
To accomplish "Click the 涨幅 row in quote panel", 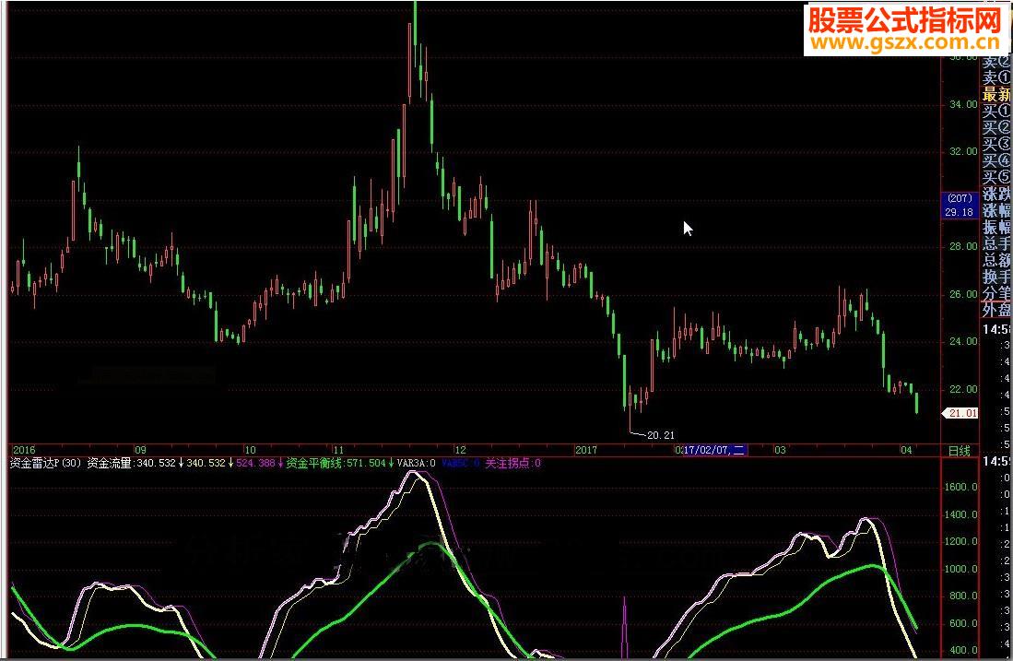I will click(996, 209).
